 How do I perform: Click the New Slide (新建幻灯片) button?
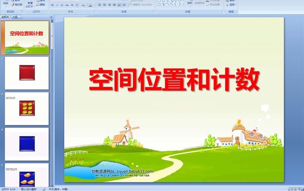point(30,4)
